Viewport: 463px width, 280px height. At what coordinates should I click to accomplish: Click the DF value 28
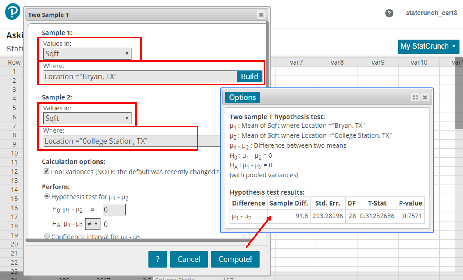click(x=352, y=216)
